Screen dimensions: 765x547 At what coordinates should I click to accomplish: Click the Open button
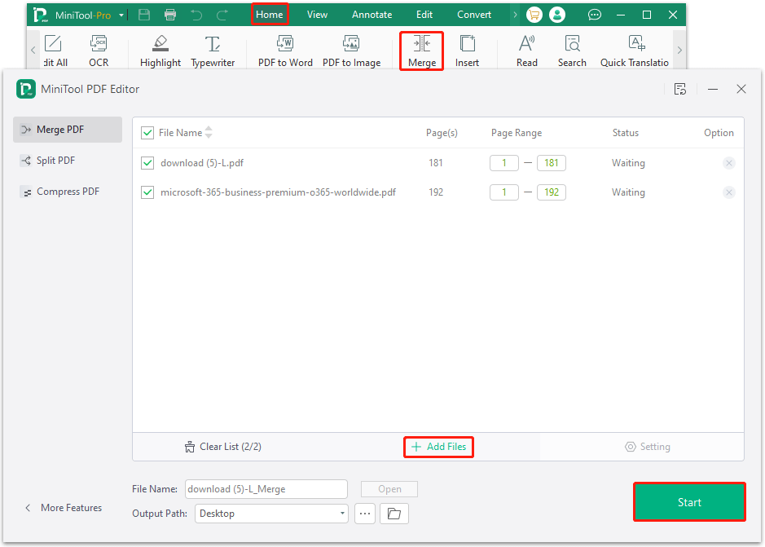[x=389, y=489]
